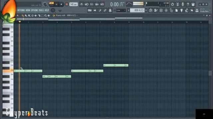The image size is (213, 119).
Task: Open the HELP menu
Action: click(x=47, y=10)
